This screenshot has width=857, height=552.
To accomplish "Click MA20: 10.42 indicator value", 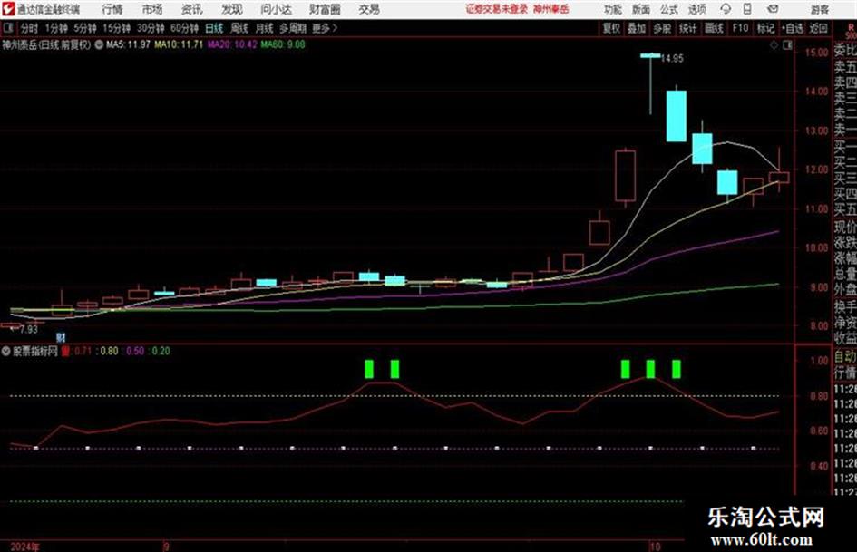I will [x=232, y=44].
